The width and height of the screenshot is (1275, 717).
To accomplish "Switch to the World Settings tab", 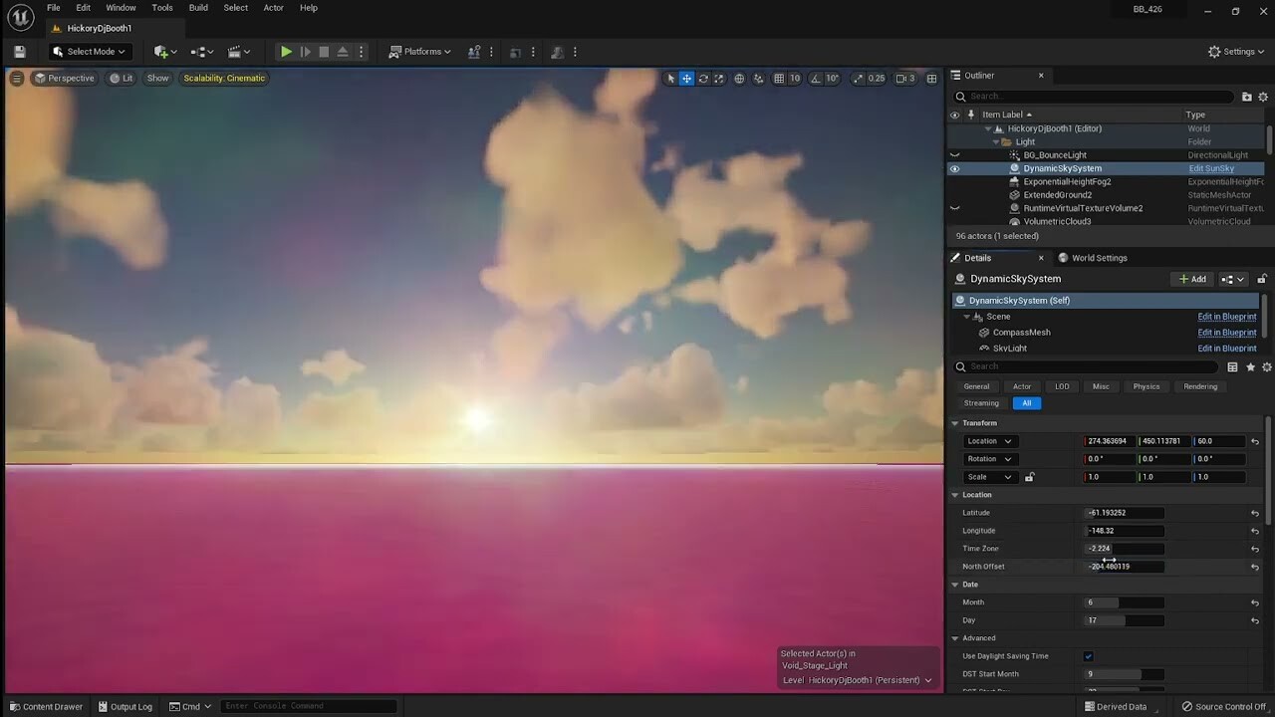I will tap(1100, 257).
